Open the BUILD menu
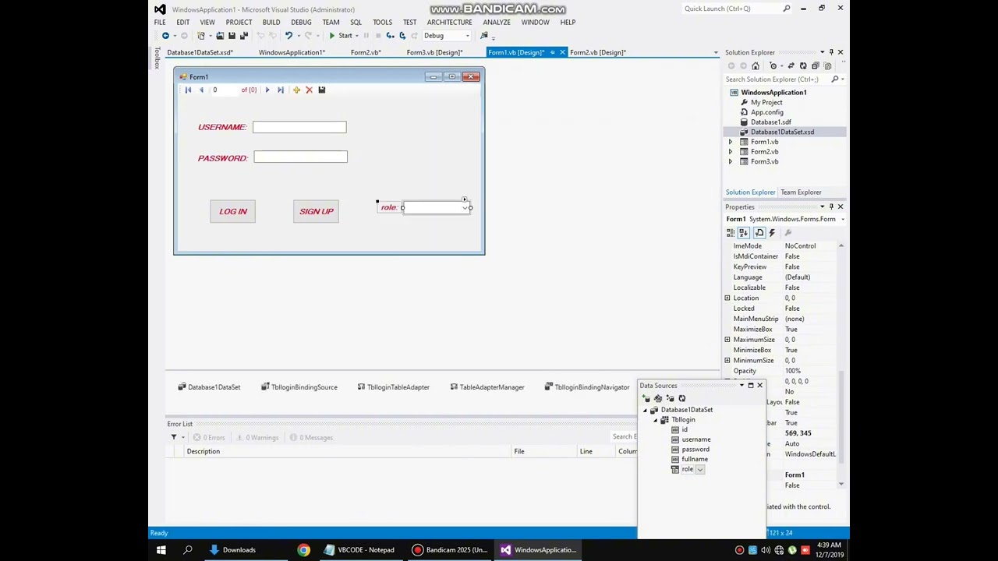 coord(271,22)
